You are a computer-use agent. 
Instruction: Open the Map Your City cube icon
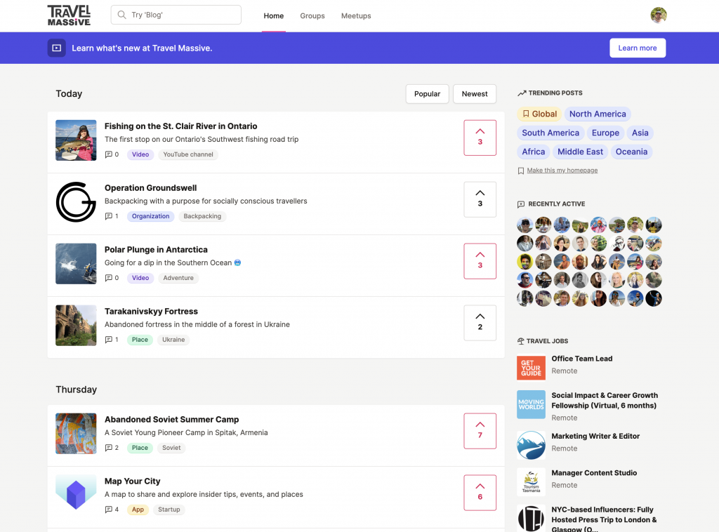(76, 493)
